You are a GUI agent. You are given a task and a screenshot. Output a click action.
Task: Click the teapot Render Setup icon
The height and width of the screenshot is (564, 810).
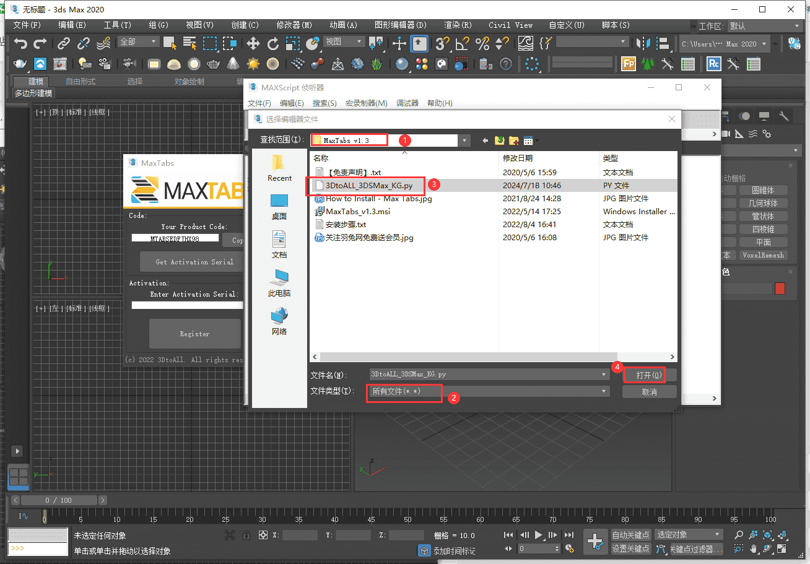(20, 64)
